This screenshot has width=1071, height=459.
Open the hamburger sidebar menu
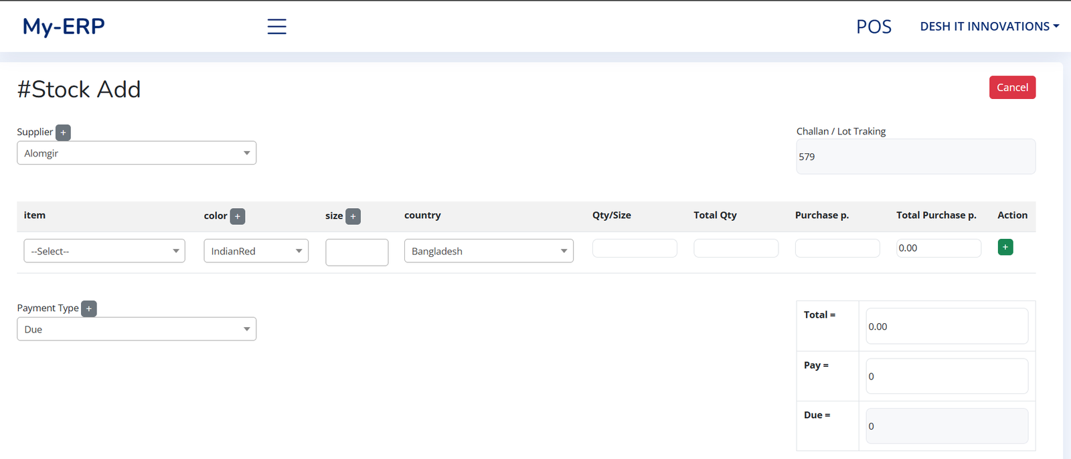(x=276, y=27)
